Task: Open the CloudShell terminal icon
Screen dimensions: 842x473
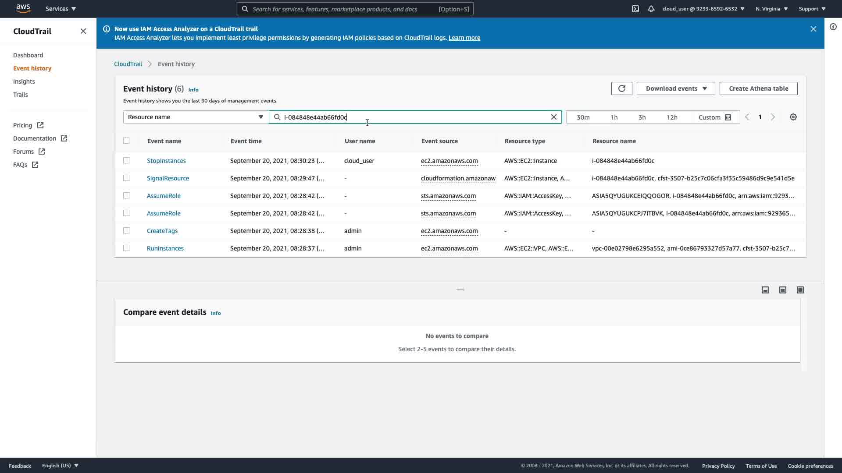Action: click(635, 9)
